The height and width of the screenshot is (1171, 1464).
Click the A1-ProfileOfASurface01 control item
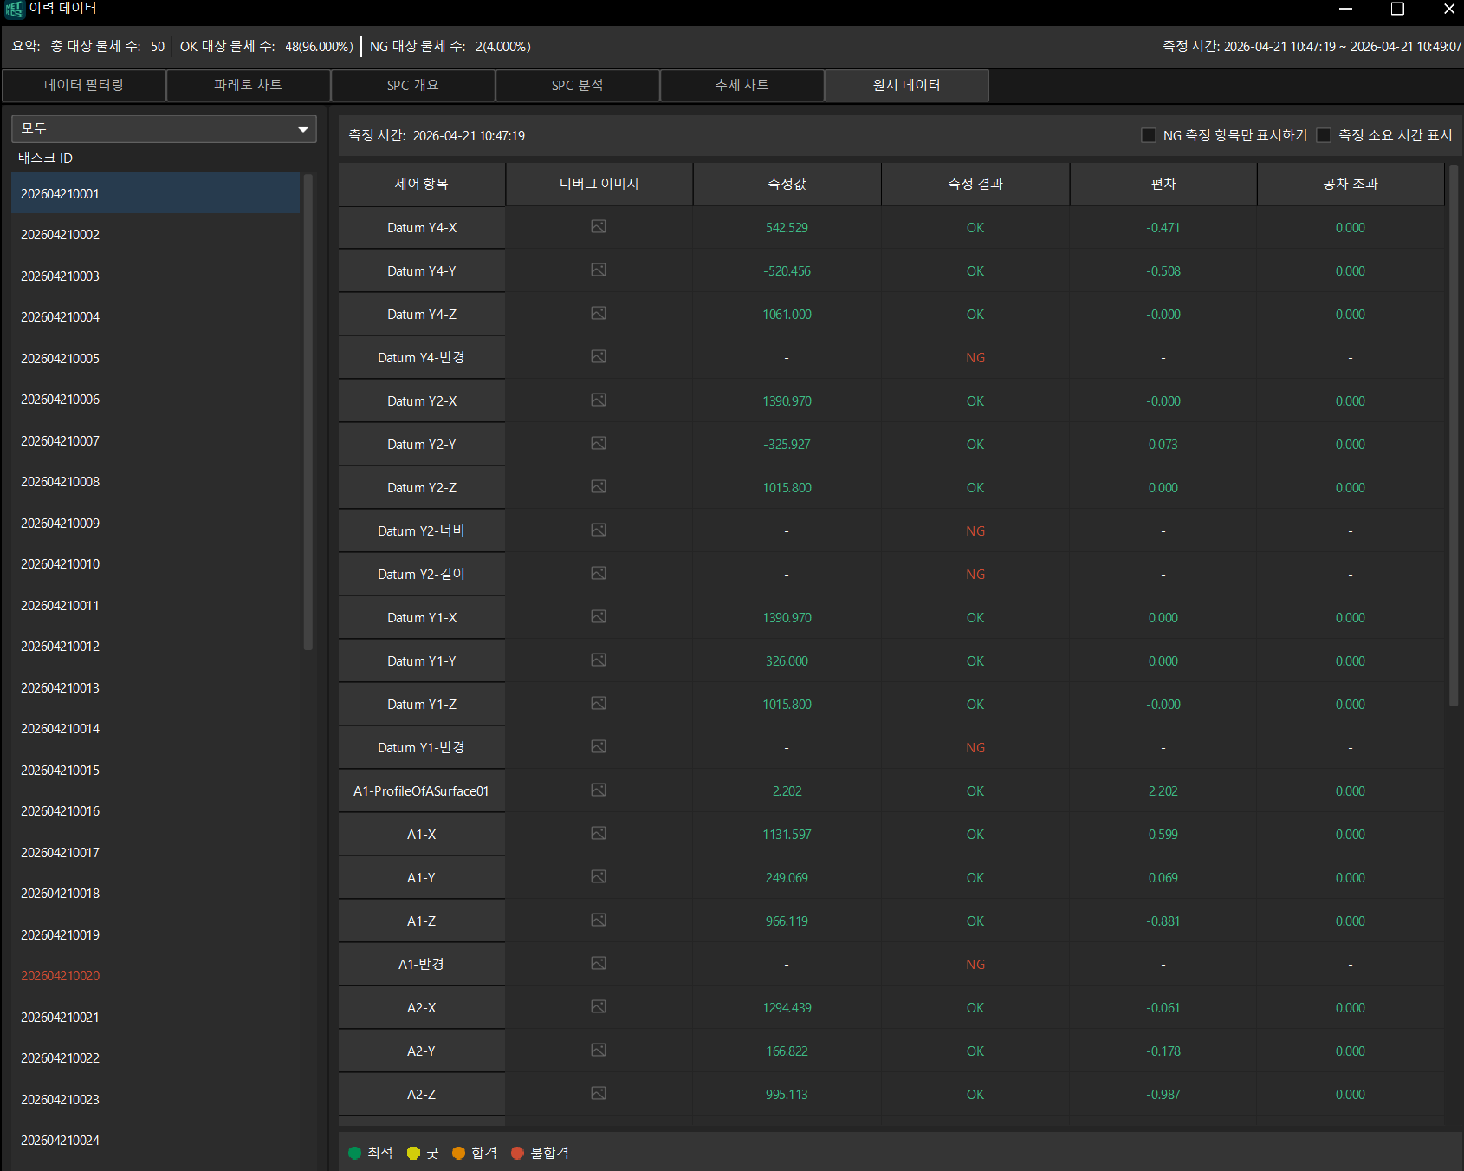(x=421, y=791)
